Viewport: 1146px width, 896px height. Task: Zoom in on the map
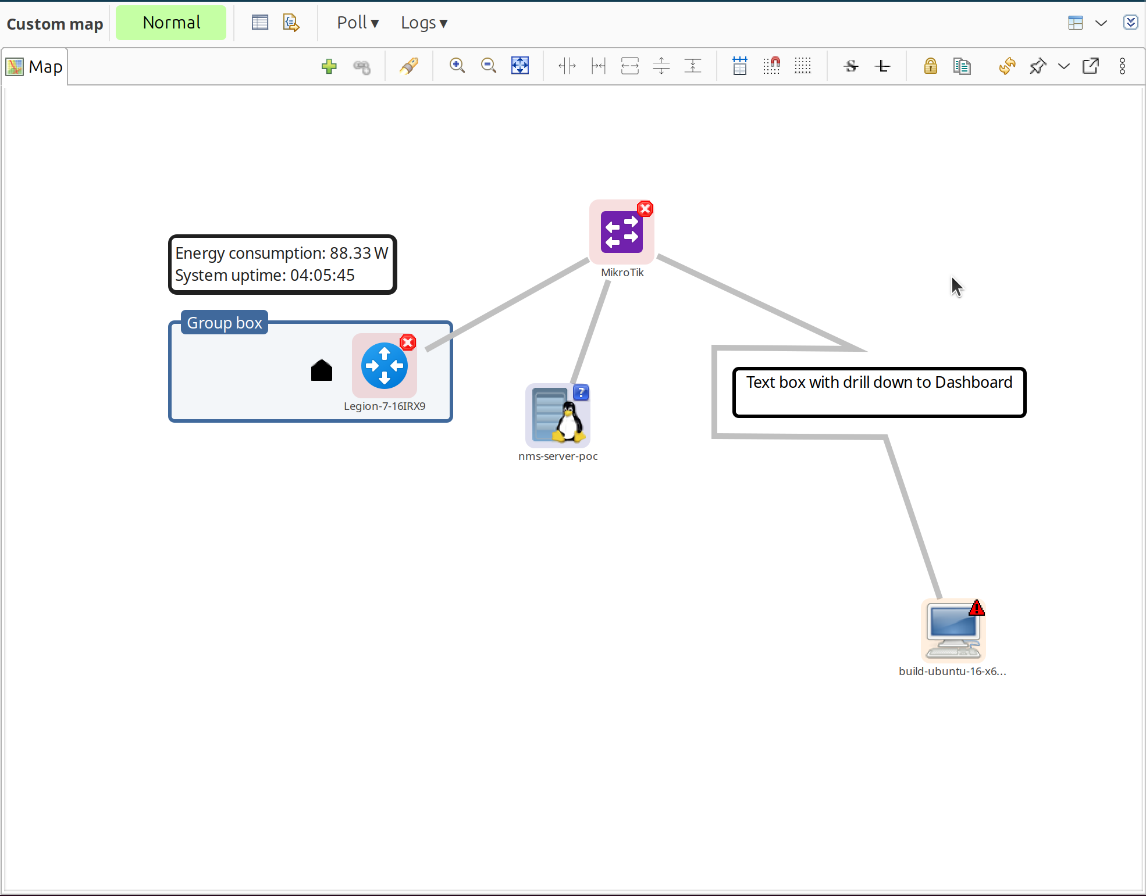pyautogui.click(x=457, y=66)
